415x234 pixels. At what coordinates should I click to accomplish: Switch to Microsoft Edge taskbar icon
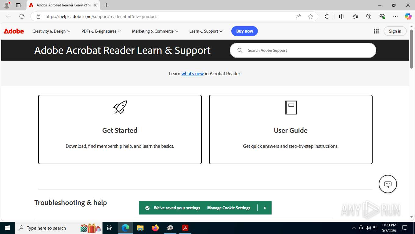coord(125,228)
